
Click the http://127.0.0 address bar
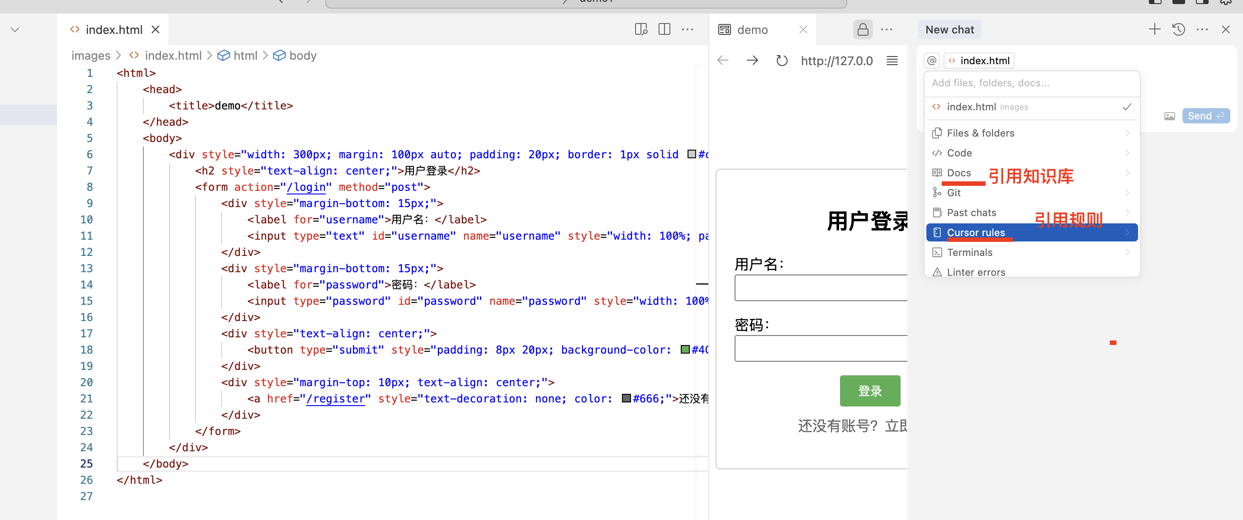[837, 61]
